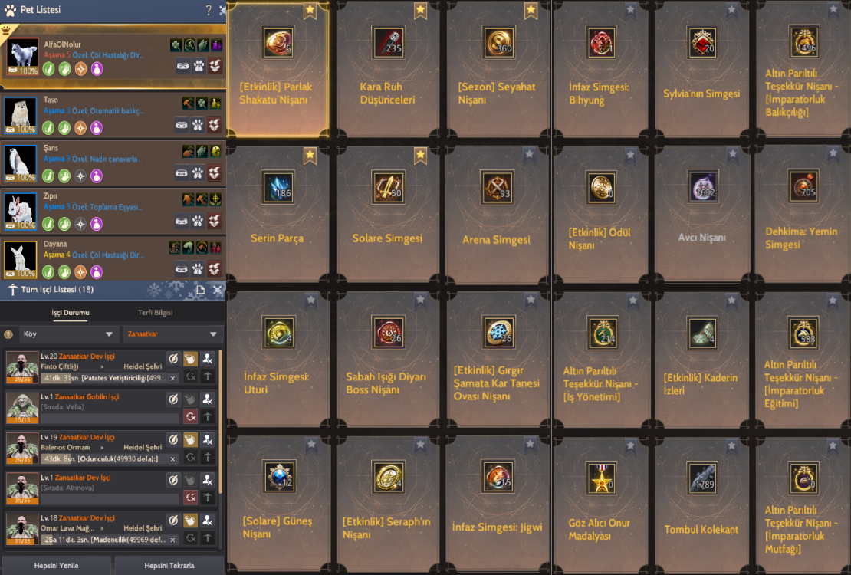Select the pet Dayana thumbnail

(21, 258)
